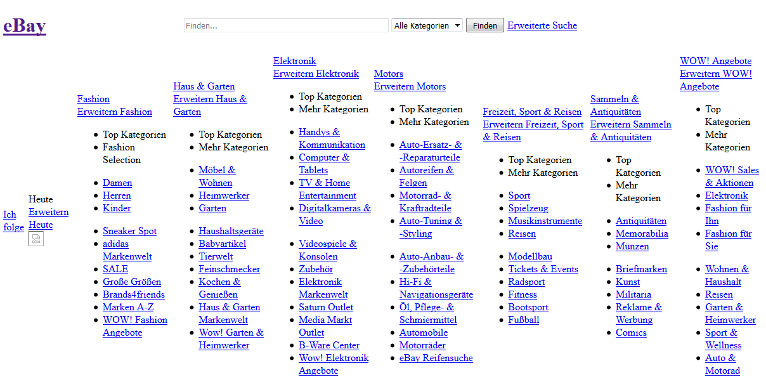Screen dimensions: 766x382
Task: Open the Digitalkameras & Video link
Action: point(335,214)
